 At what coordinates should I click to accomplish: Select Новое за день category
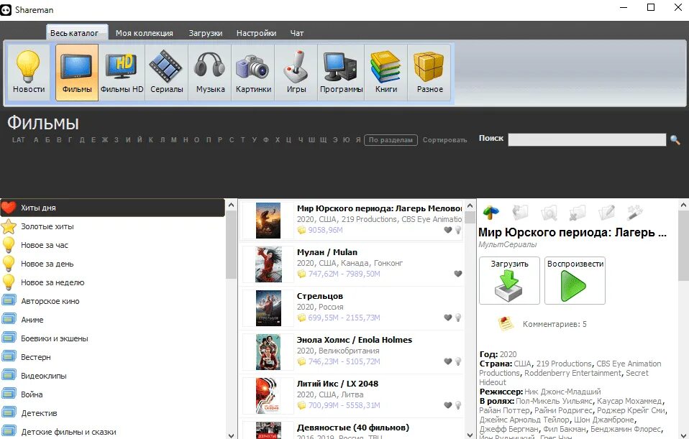tap(112, 264)
